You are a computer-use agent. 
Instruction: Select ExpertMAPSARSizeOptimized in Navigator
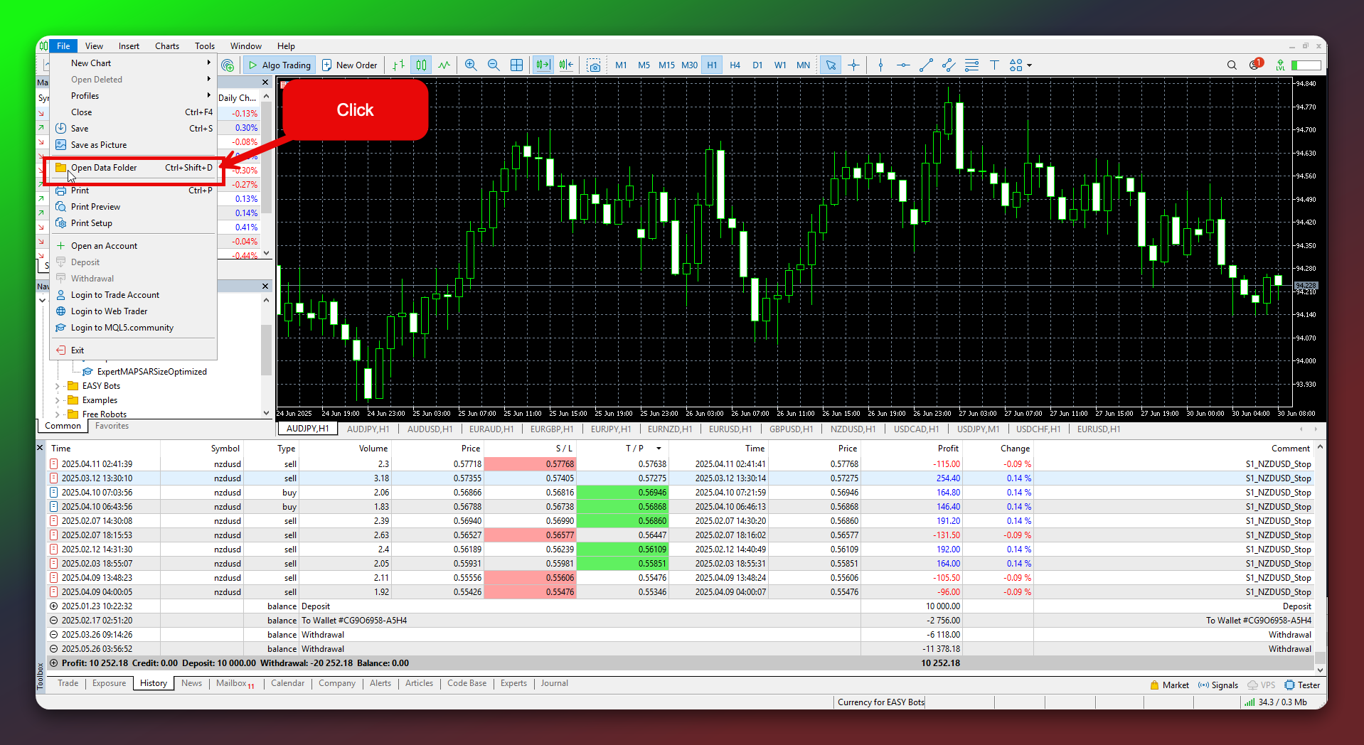(151, 371)
